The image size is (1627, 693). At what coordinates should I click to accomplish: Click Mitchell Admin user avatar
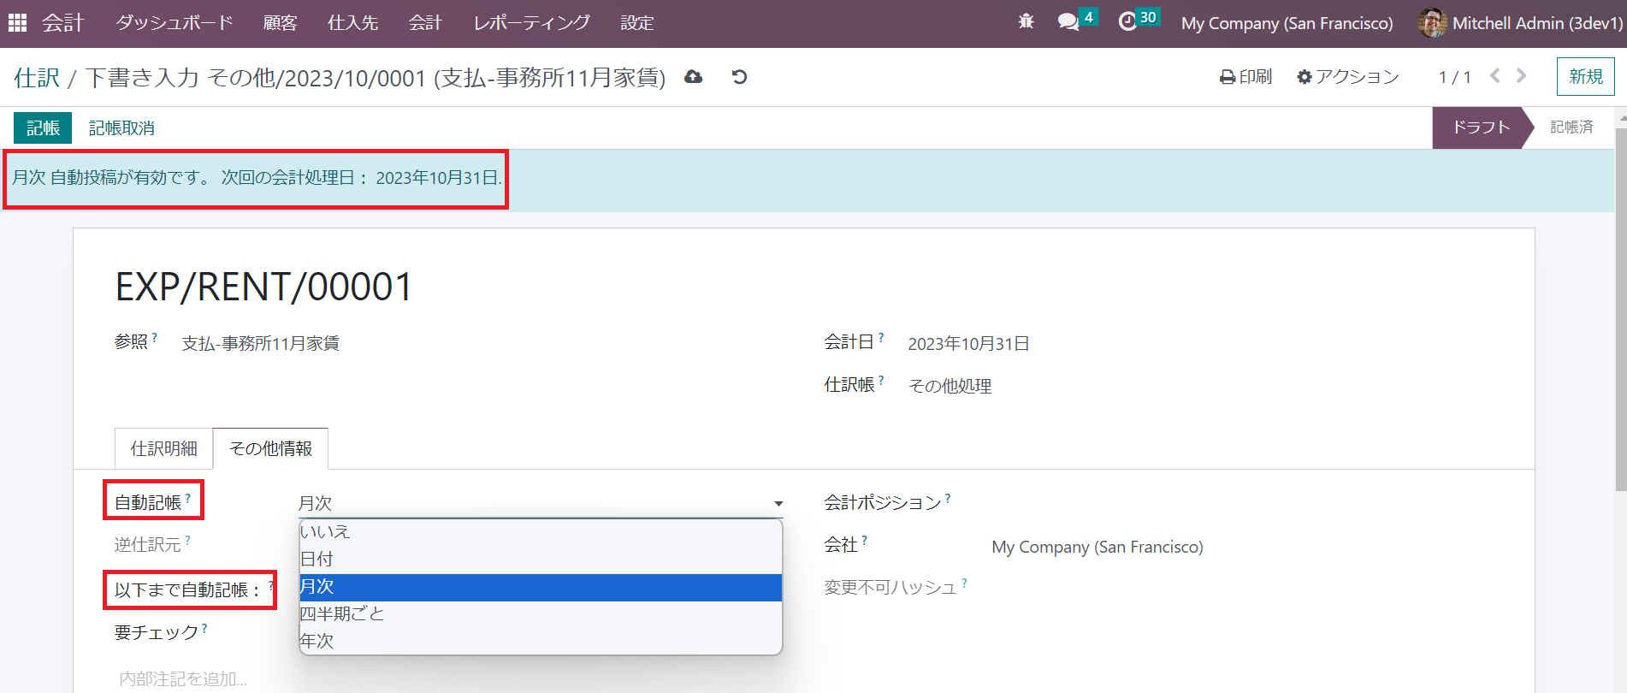point(1432,23)
